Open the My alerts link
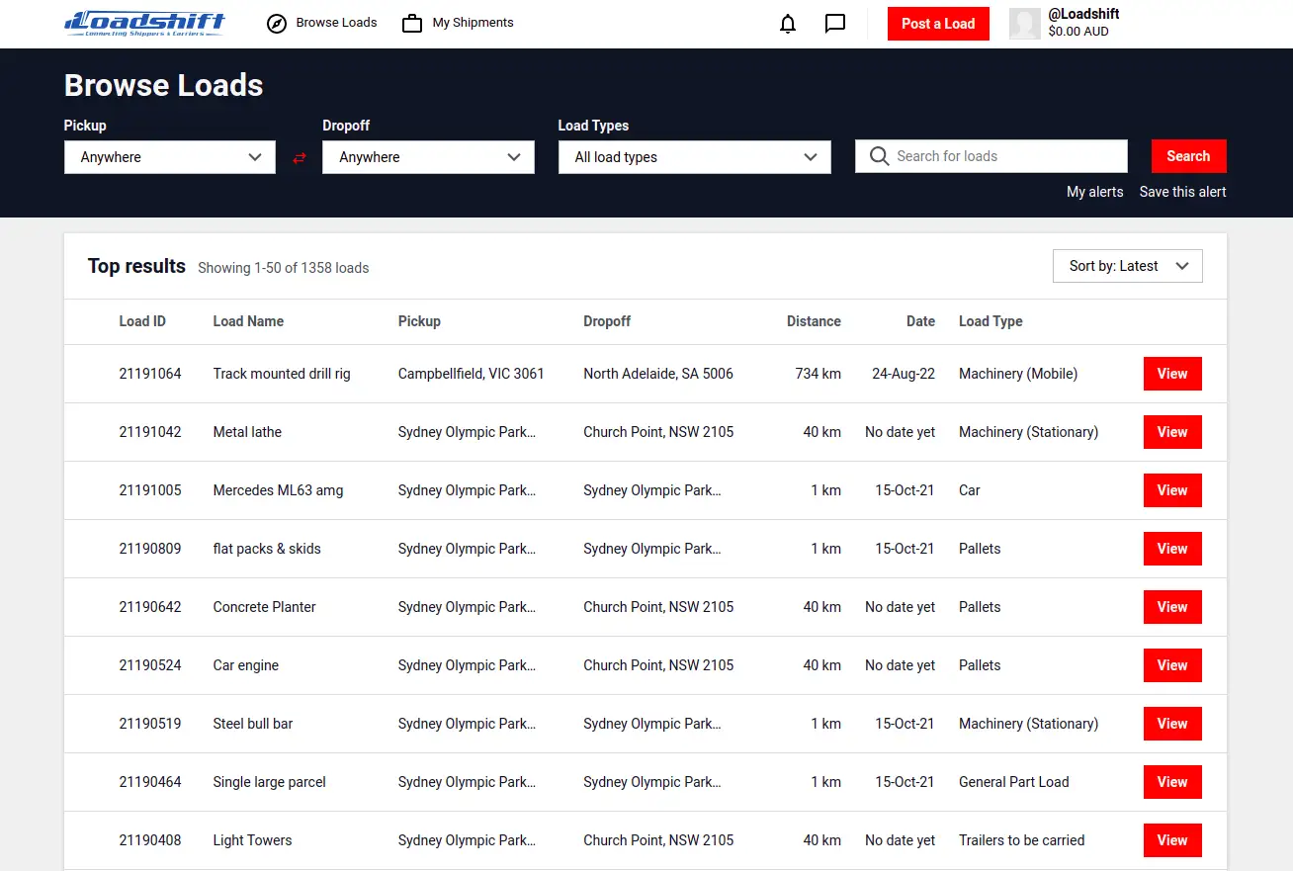The image size is (1293, 871). pos(1094,192)
